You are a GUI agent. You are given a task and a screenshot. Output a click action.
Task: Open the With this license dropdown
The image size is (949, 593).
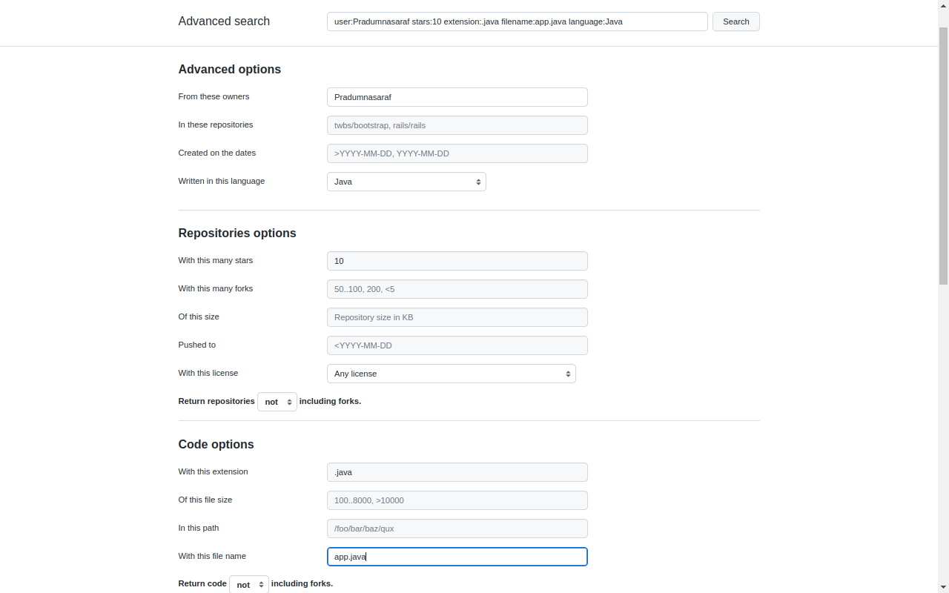(451, 374)
